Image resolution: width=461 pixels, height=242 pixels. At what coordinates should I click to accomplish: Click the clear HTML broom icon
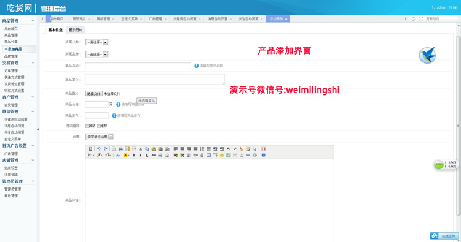coord(242,149)
